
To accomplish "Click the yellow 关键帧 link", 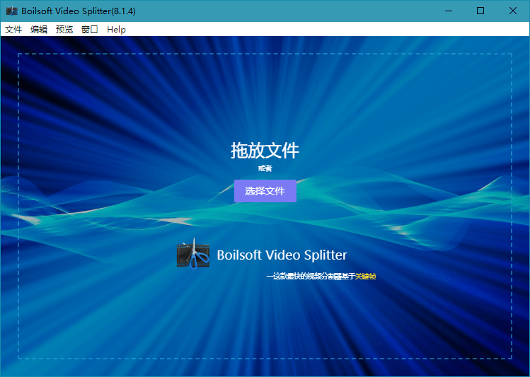I will [365, 277].
